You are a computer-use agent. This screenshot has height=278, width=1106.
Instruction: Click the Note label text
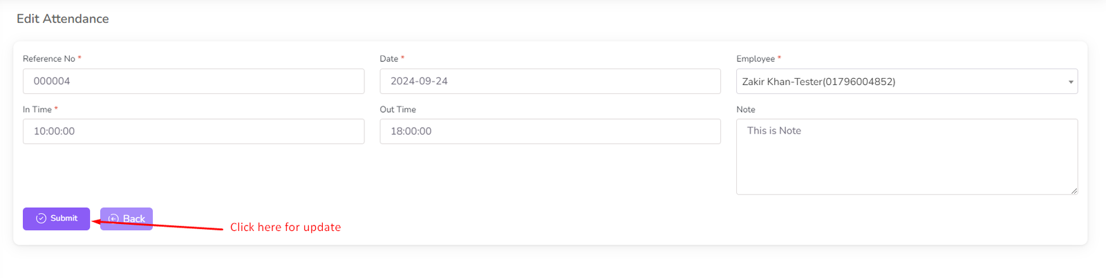pyautogui.click(x=745, y=109)
